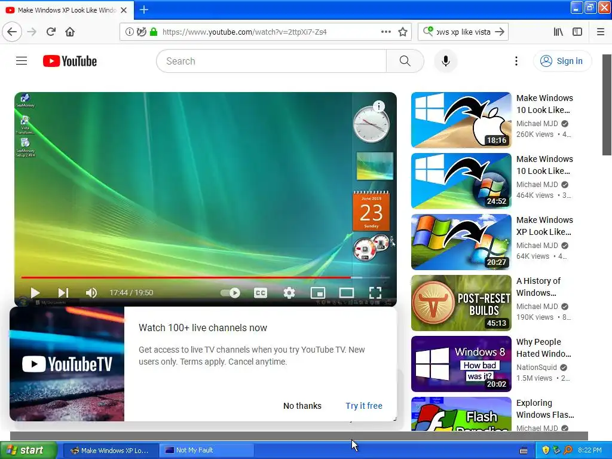Viewport: 612px width, 459px height.
Task: Open 20:27 Make Windows XP thumbnail
Action: 461,241
